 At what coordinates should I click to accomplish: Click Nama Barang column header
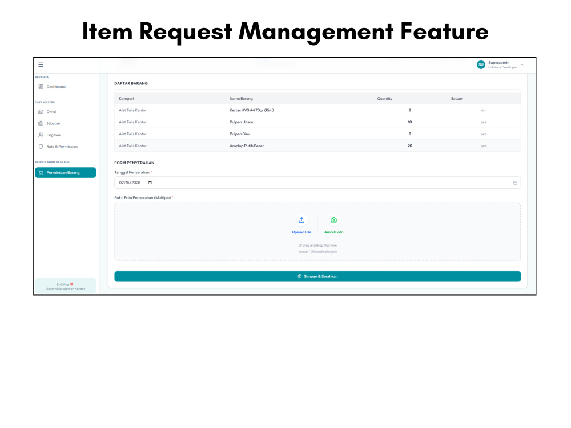241,99
